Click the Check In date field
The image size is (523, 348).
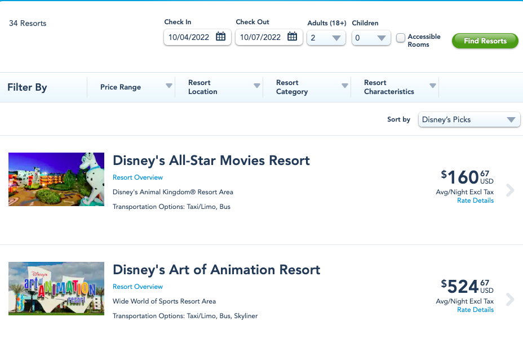click(197, 37)
